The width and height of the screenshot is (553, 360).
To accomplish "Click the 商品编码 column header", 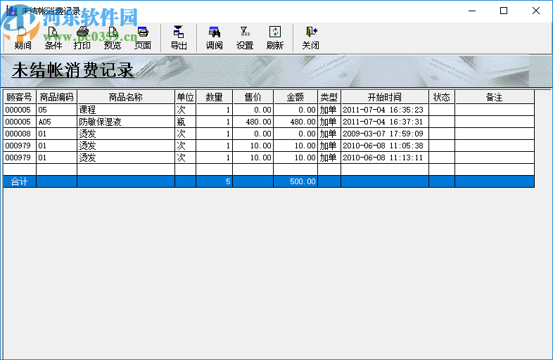I will tap(56, 97).
